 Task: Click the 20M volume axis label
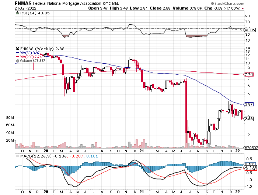point(10,141)
